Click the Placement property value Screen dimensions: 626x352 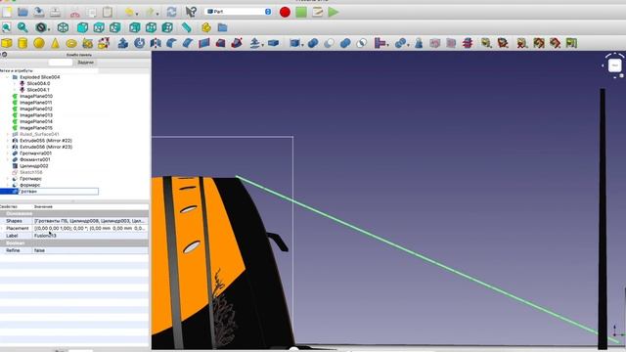(x=90, y=228)
